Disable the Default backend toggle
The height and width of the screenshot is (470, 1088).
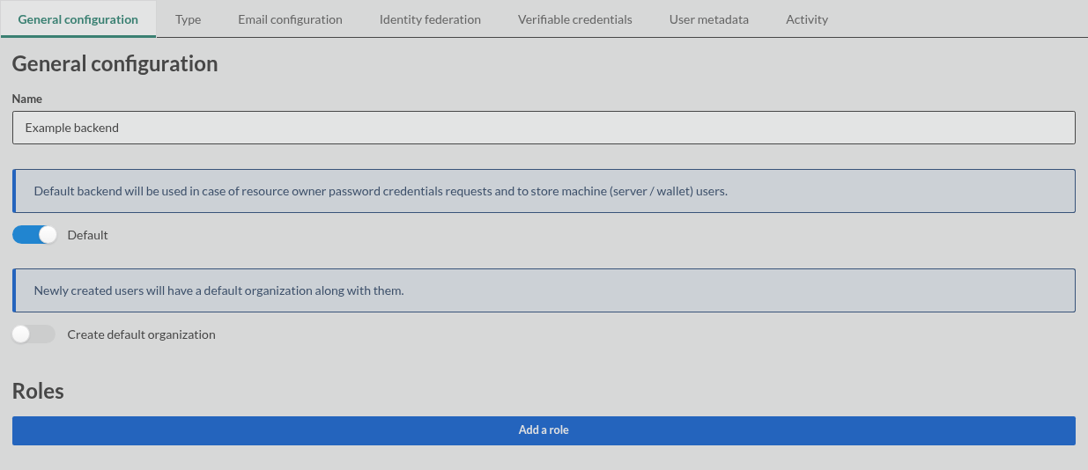(34, 235)
